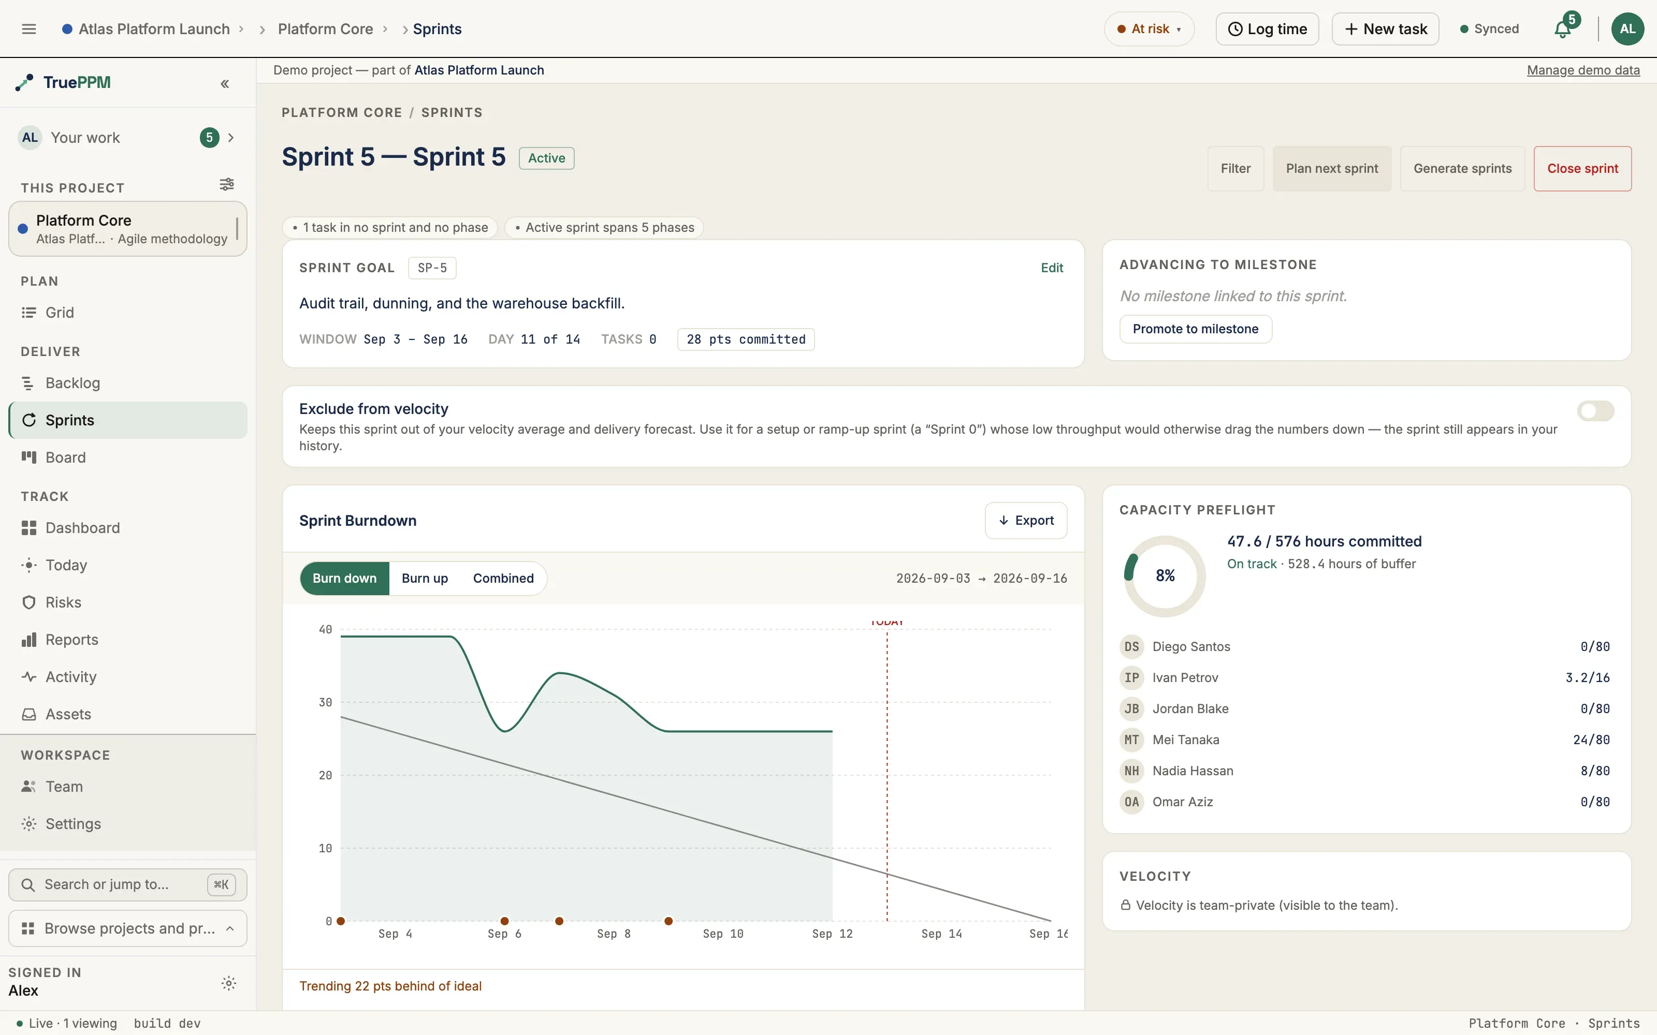Select Sprints item in sidebar
This screenshot has width=1657, height=1035.
(128, 420)
